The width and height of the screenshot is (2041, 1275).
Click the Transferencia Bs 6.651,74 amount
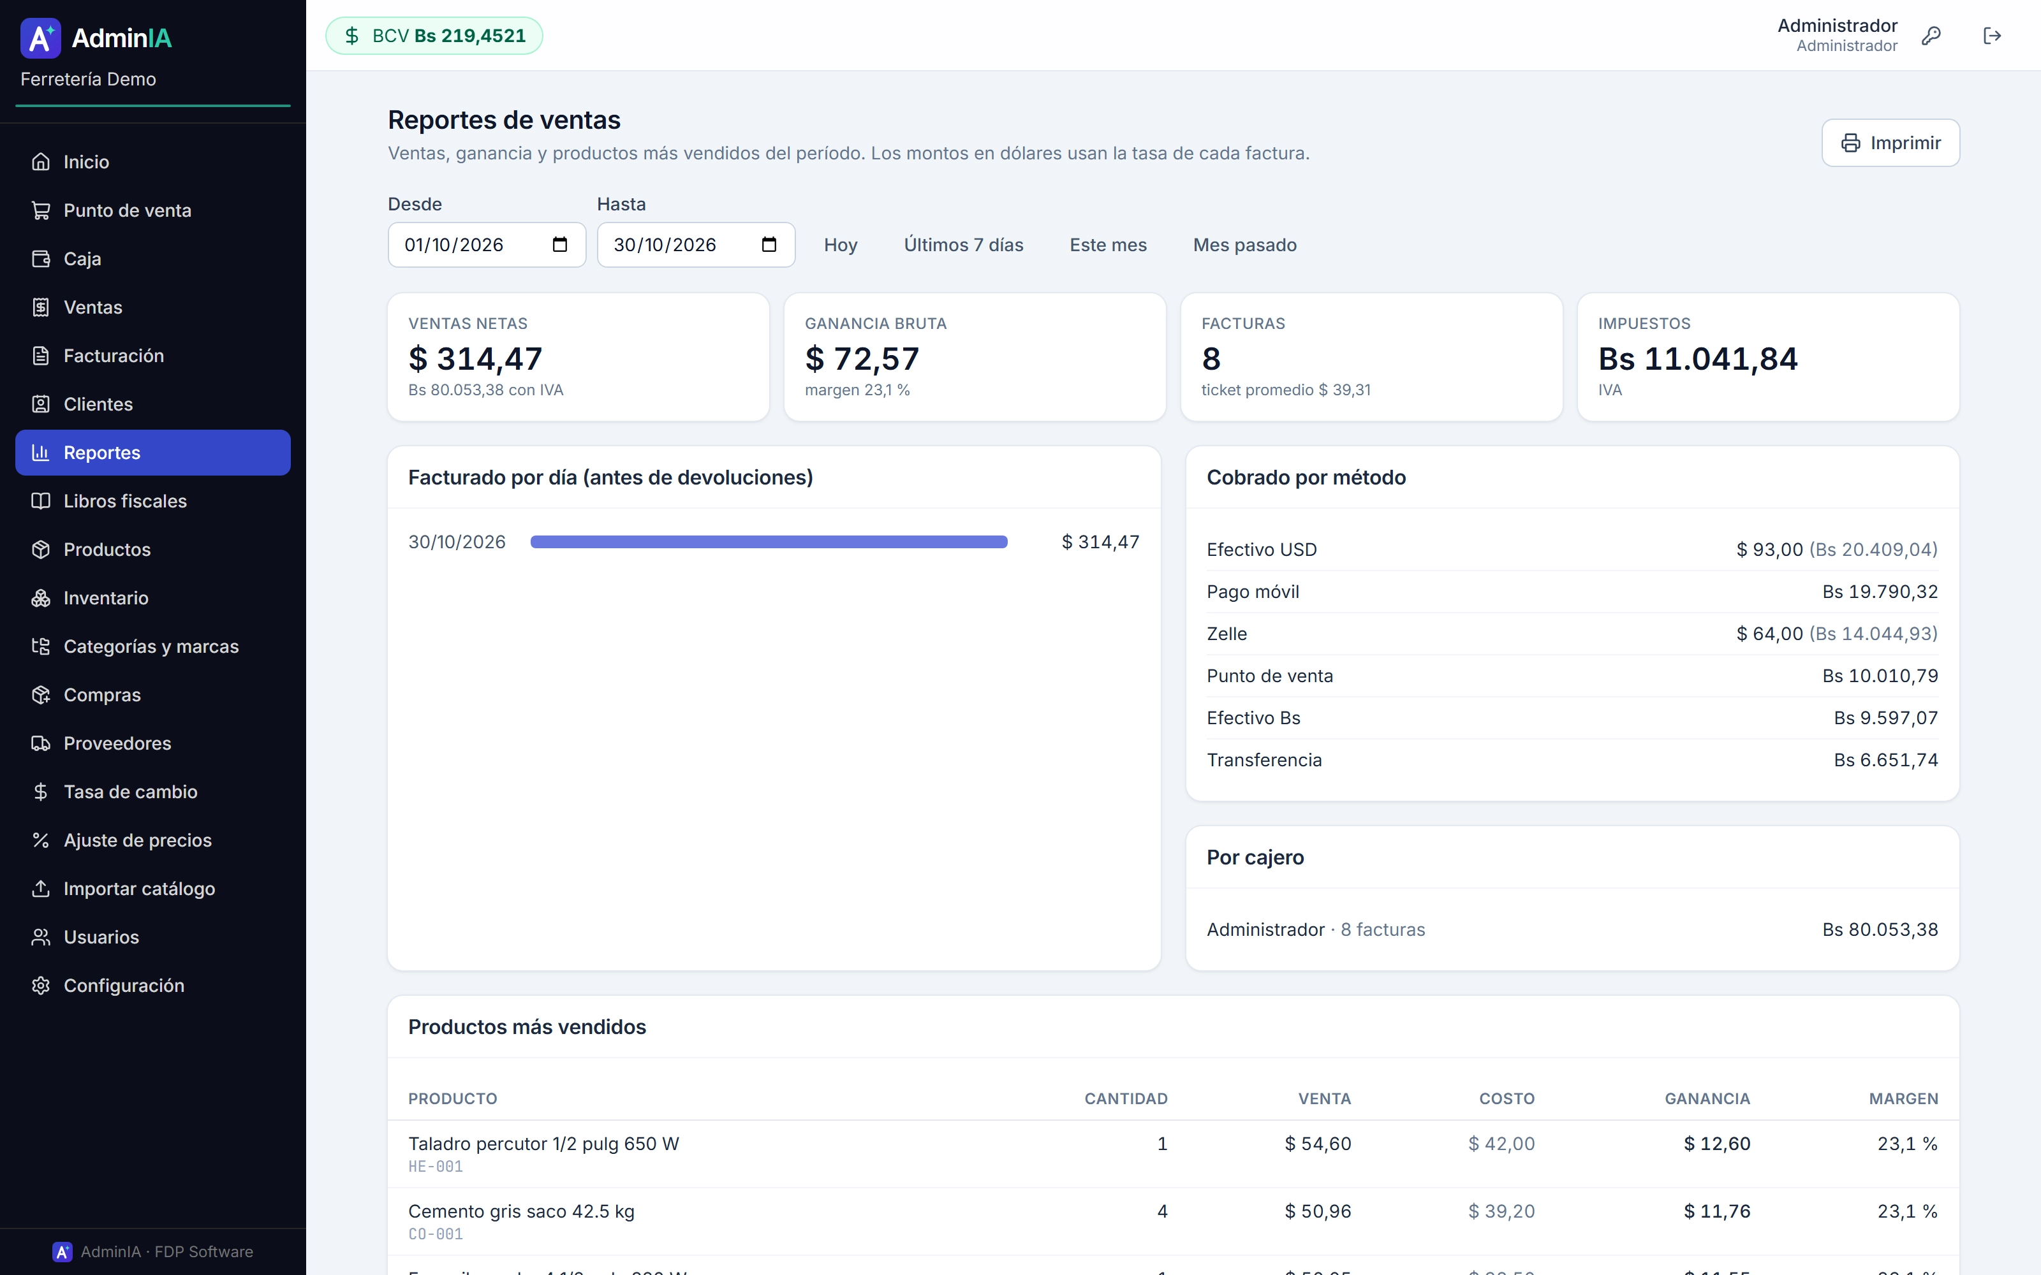click(1886, 761)
